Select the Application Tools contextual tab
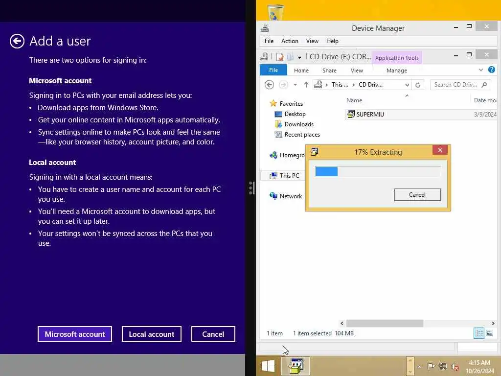The height and width of the screenshot is (376, 501). (x=397, y=58)
